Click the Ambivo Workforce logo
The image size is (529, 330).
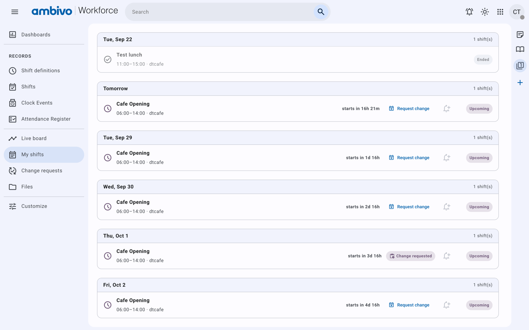click(75, 11)
